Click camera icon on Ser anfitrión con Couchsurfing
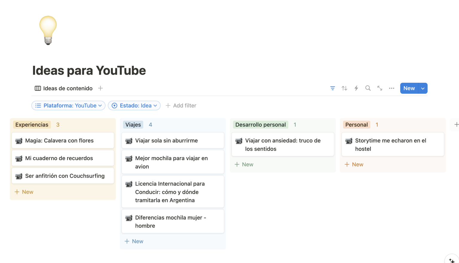This screenshot has width=459, height=263. coord(19,176)
